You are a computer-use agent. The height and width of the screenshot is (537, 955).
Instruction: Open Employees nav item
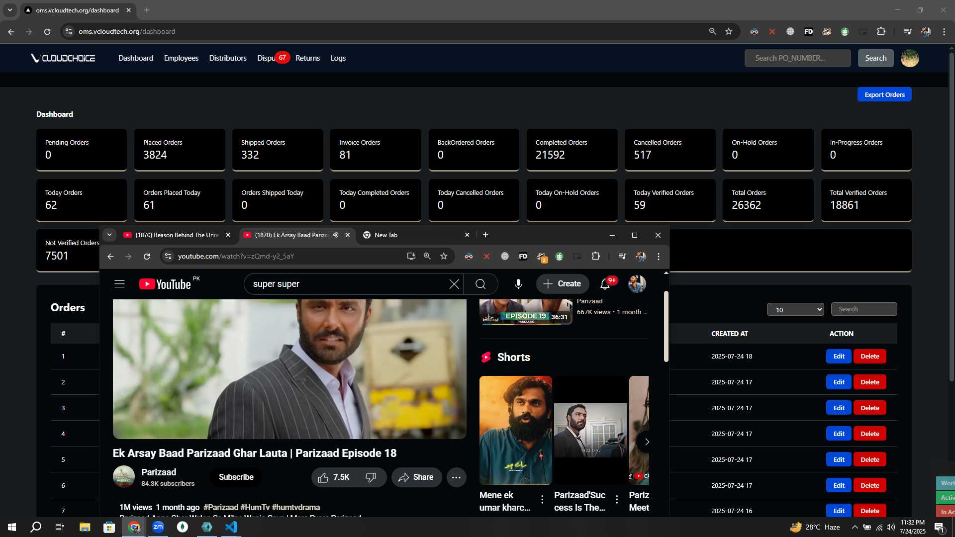181,58
